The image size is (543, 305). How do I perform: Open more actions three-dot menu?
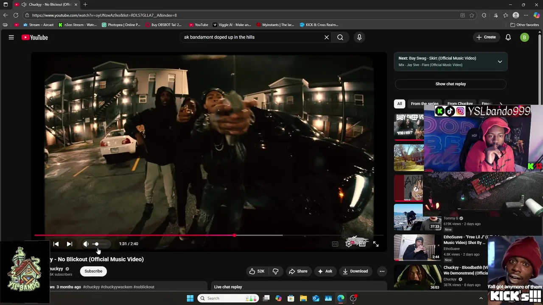(x=382, y=271)
